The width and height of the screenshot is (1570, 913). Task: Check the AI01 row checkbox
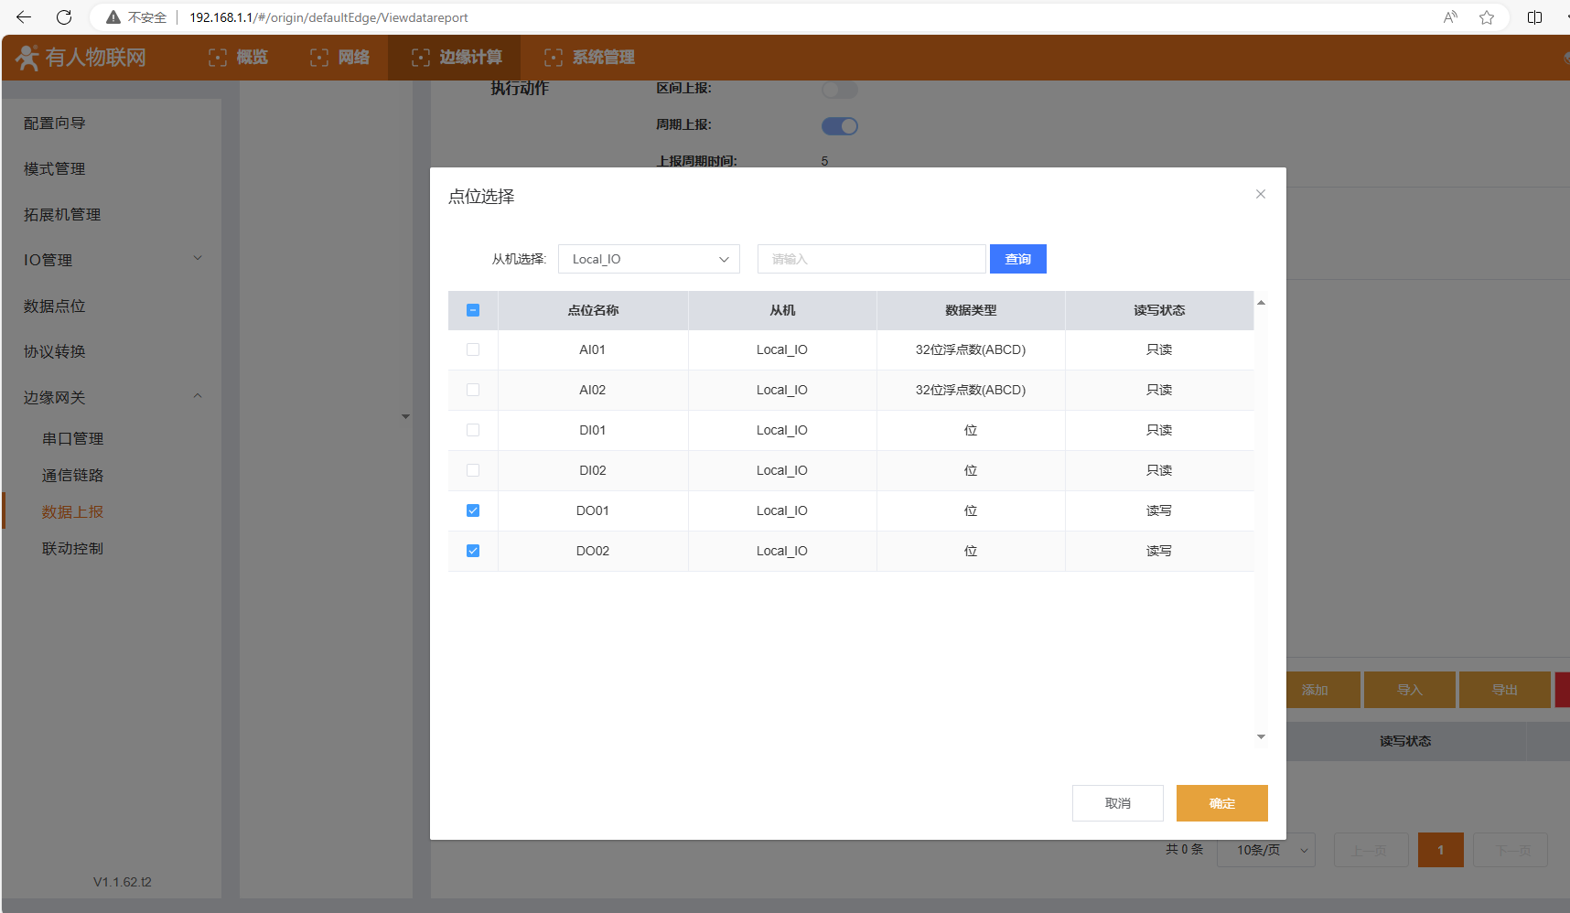(473, 349)
